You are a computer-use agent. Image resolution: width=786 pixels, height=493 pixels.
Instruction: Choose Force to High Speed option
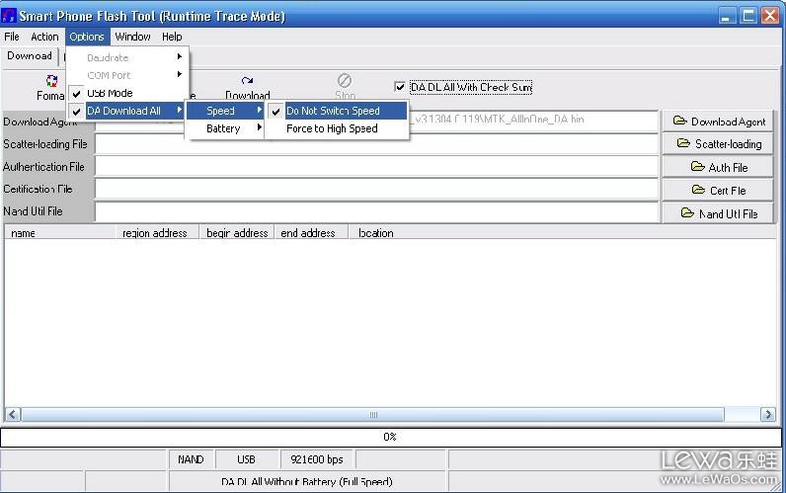(x=332, y=128)
